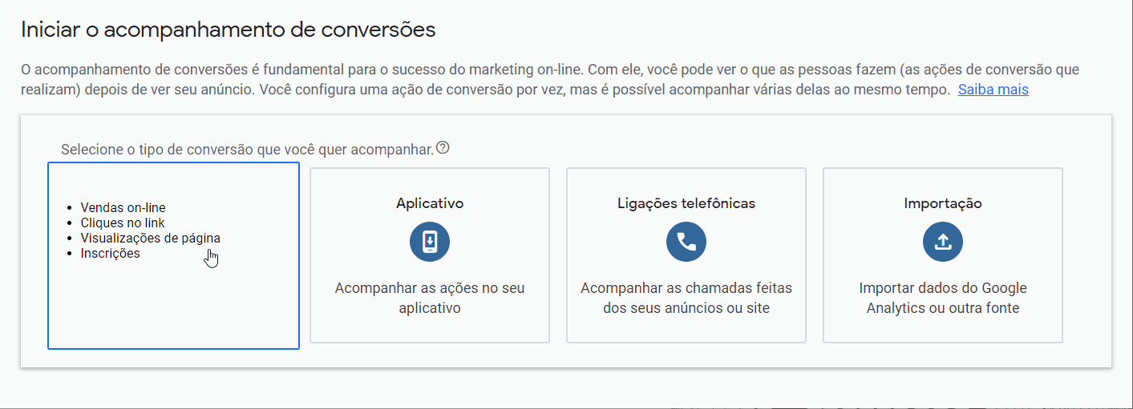The width and height of the screenshot is (1133, 409).
Task: Pick the Importação card heading
Action: (x=943, y=203)
